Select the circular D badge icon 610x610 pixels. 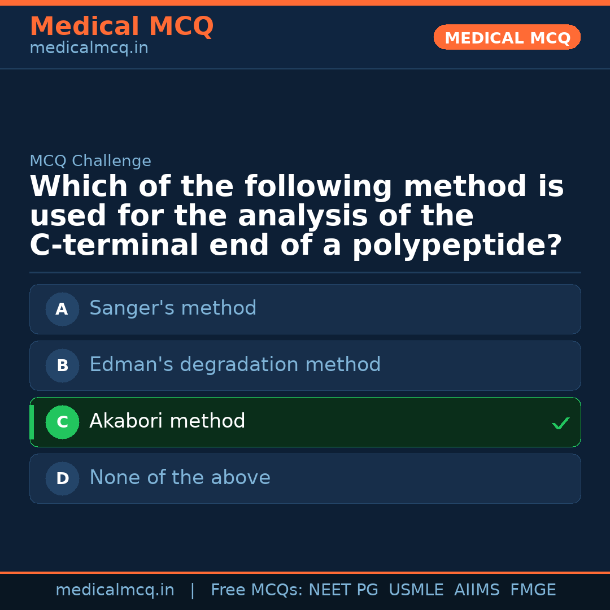pyautogui.click(x=62, y=478)
